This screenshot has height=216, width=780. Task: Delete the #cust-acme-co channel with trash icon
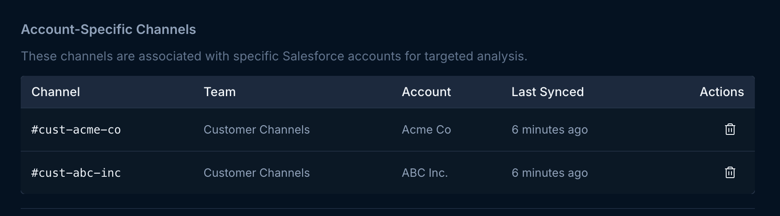click(x=730, y=129)
